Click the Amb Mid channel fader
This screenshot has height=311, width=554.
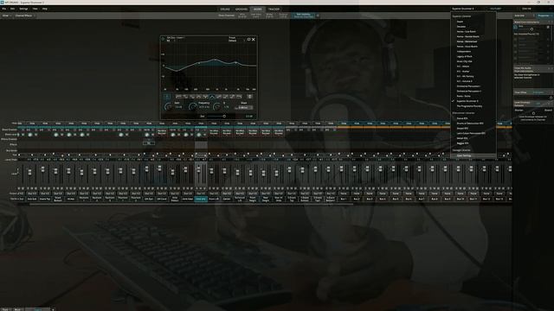point(198,169)
